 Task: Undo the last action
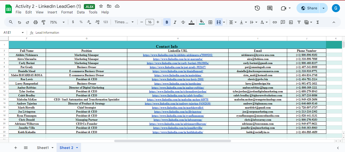coord(19,22)
